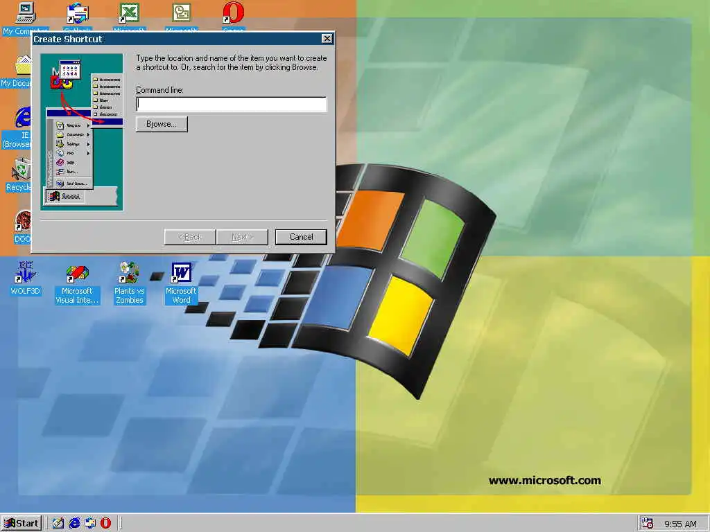
Task: Click the wizard illustration image in dialog
Action: coord(82,132)
